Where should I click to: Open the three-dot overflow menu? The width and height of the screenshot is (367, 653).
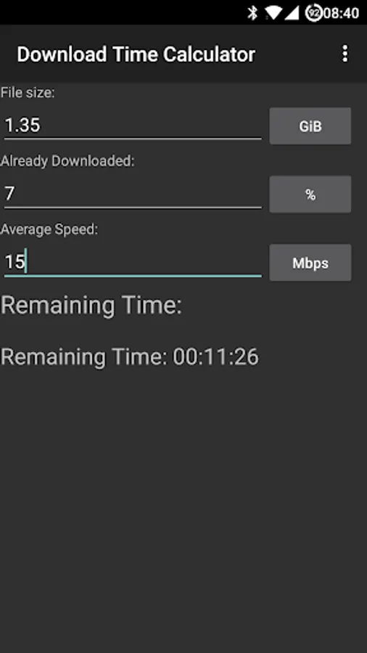345,54
